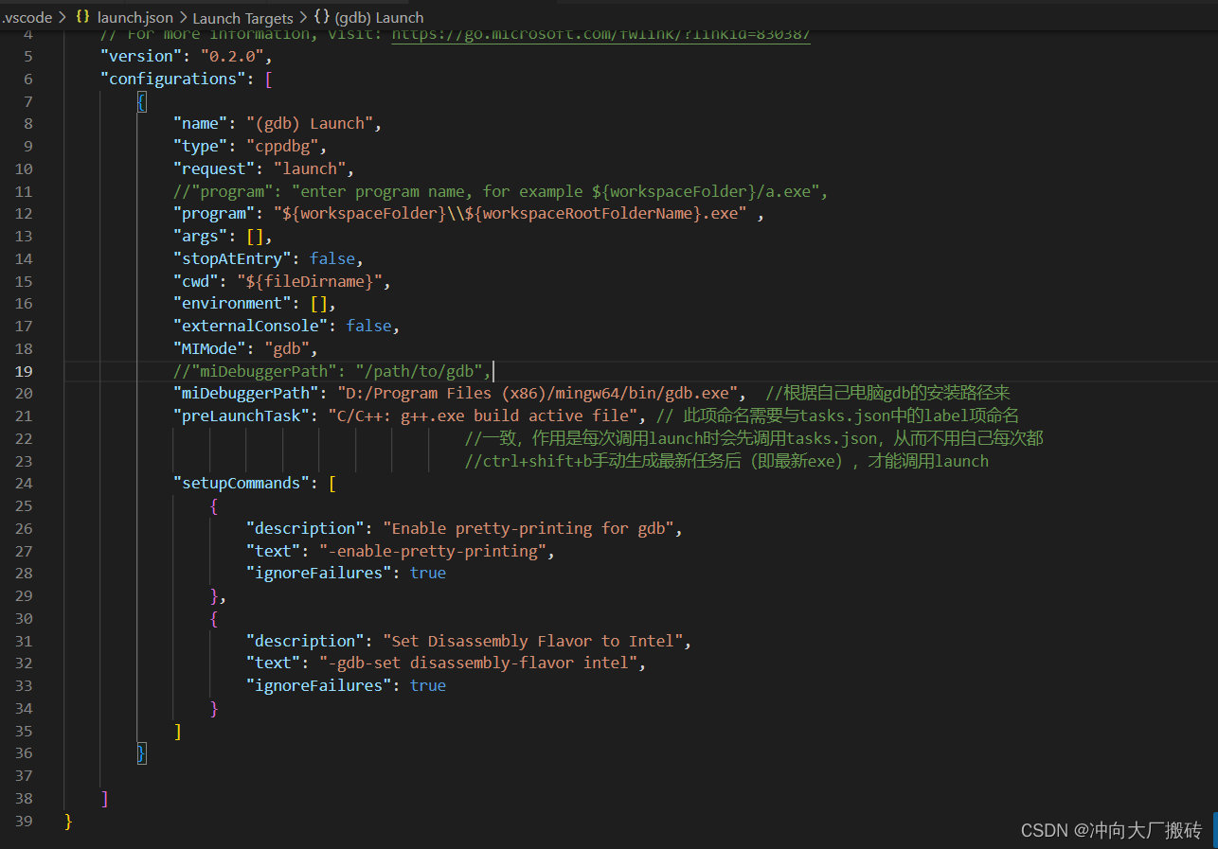Click the braces icon before (gdb) Launch
The width and height of the screenshot is (1218, 849).
(x=322, y=17)
